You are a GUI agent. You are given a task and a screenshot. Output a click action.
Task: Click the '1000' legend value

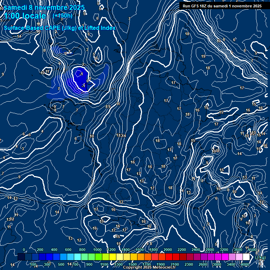[97, 250]
